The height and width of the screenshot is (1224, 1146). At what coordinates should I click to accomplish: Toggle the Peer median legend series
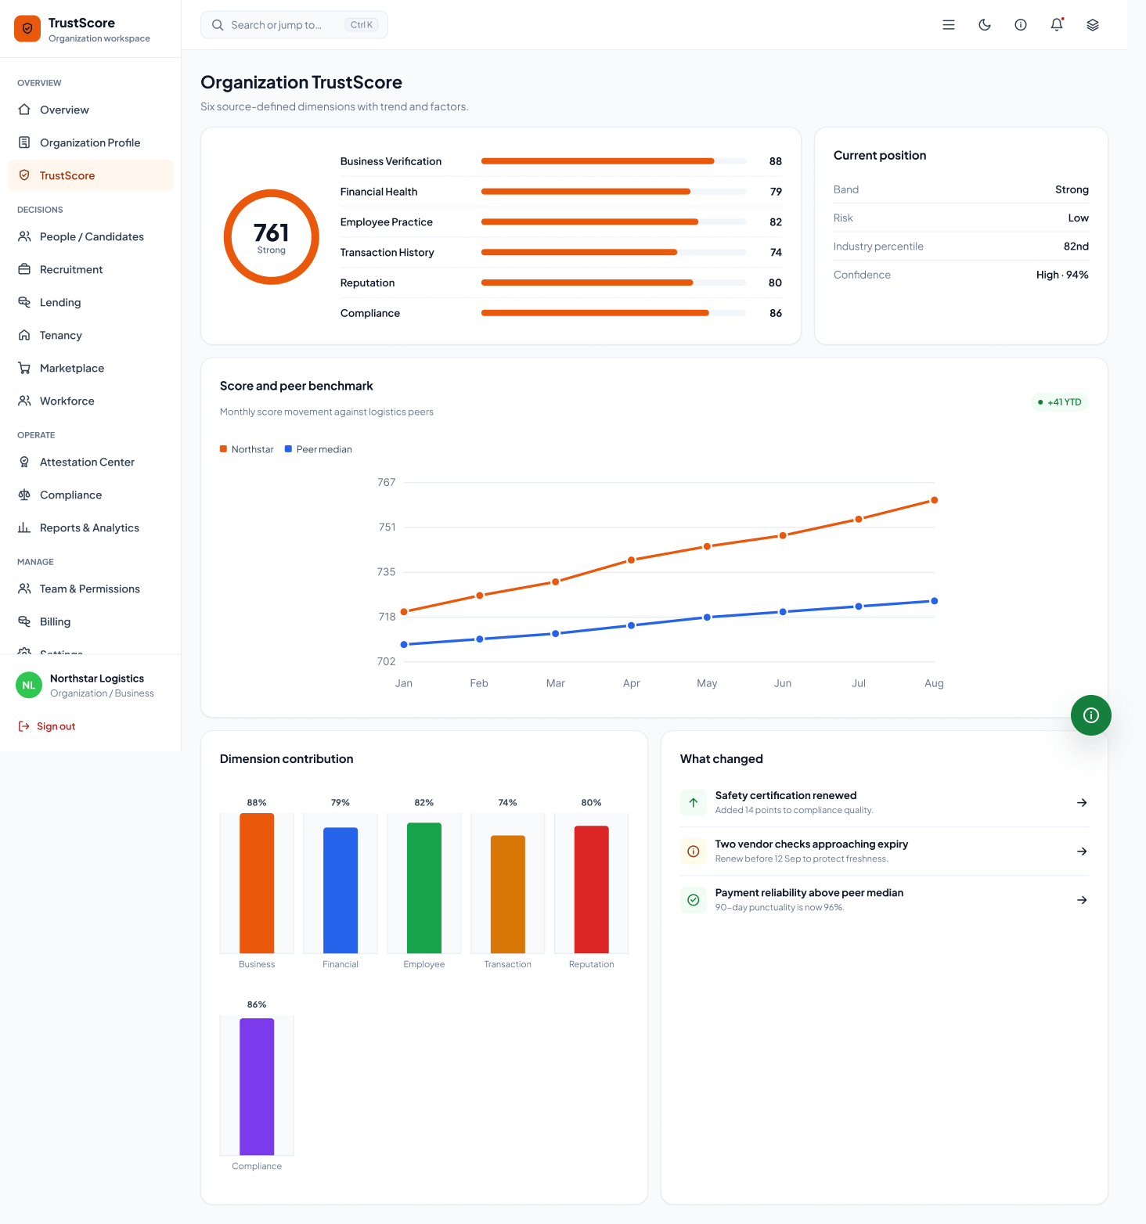[319, 449]
